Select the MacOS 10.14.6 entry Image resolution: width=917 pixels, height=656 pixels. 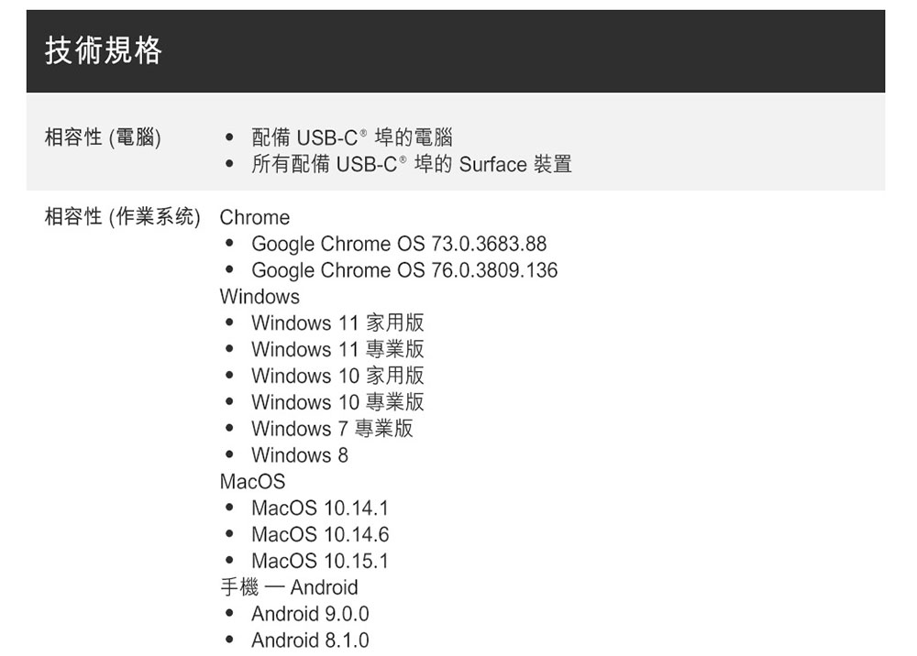[320, 534]
